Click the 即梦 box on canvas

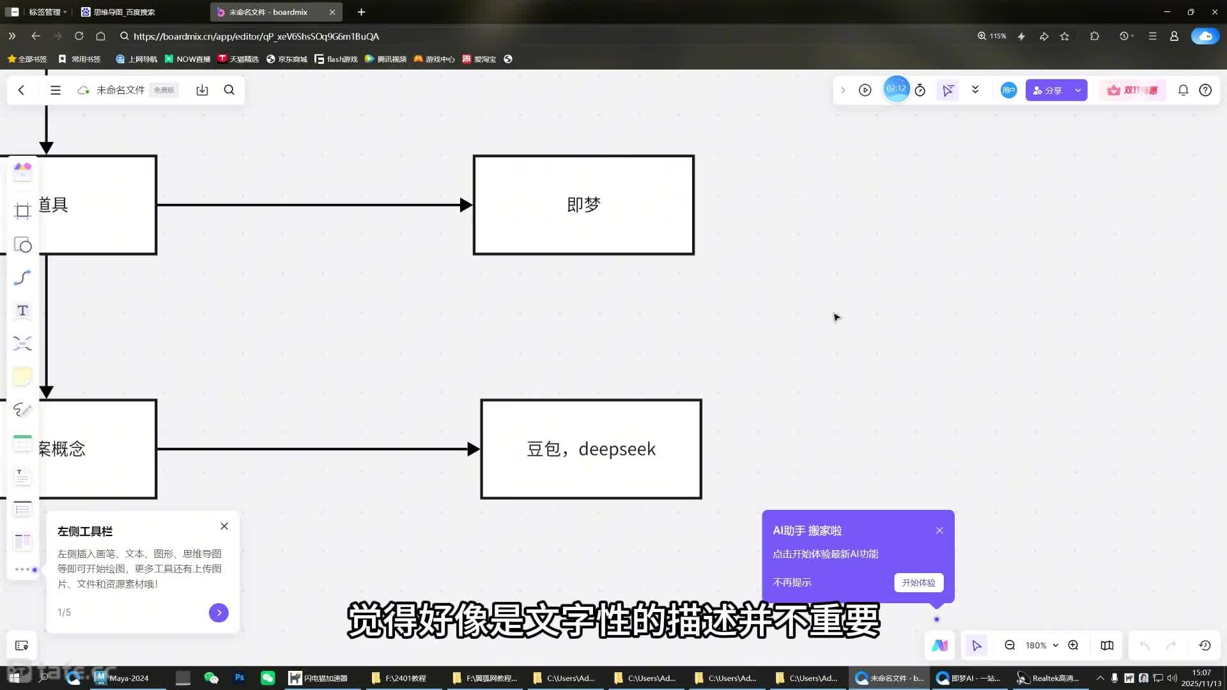pos(583,205)
